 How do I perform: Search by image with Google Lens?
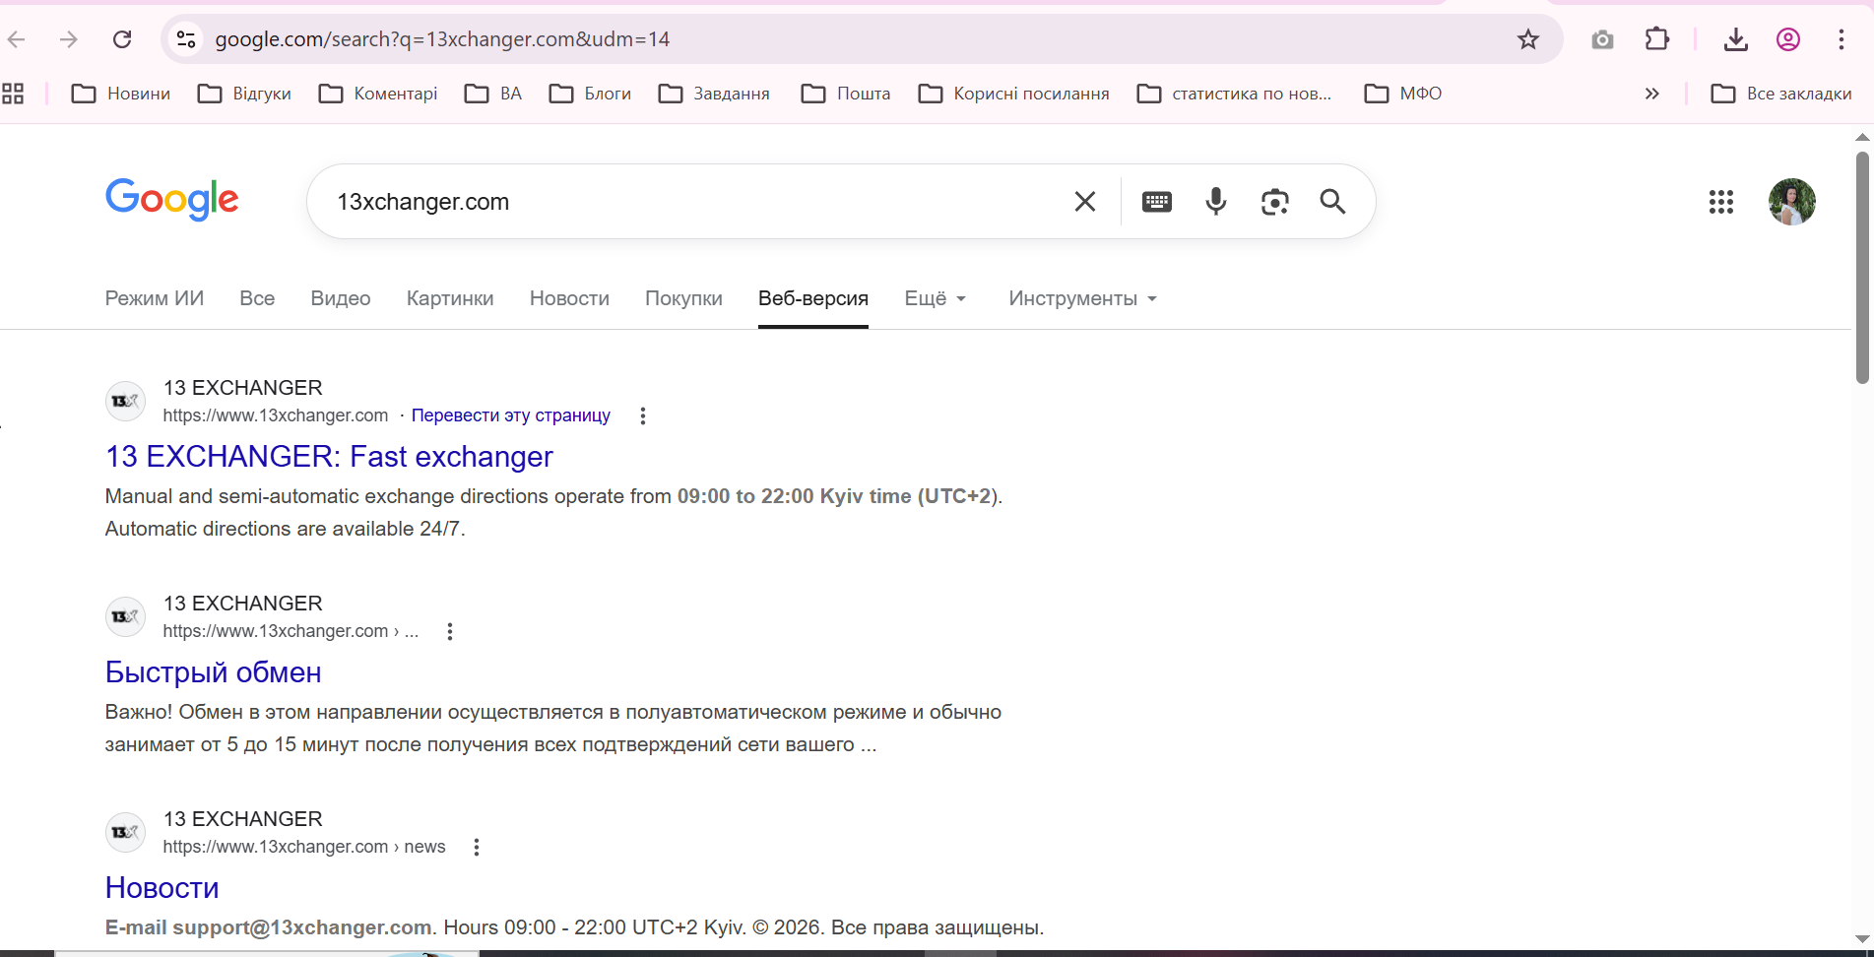pyautogui.click(x=1275, y=202)
